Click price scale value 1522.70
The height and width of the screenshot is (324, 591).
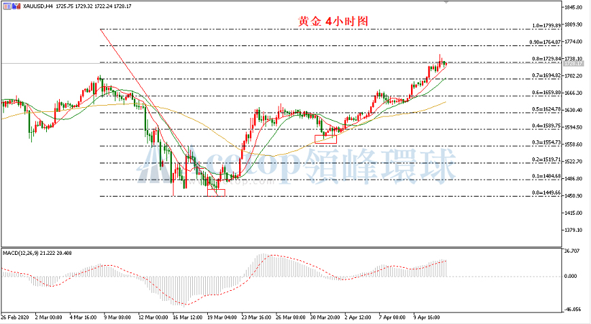(x=573, y=161)
